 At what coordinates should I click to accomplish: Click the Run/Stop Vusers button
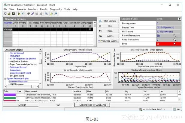pyautogui.click(x=108, y=41)
